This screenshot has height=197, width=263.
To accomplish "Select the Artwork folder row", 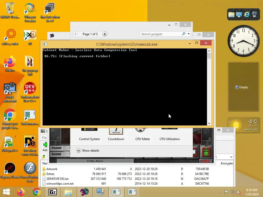I will (137, 169).
